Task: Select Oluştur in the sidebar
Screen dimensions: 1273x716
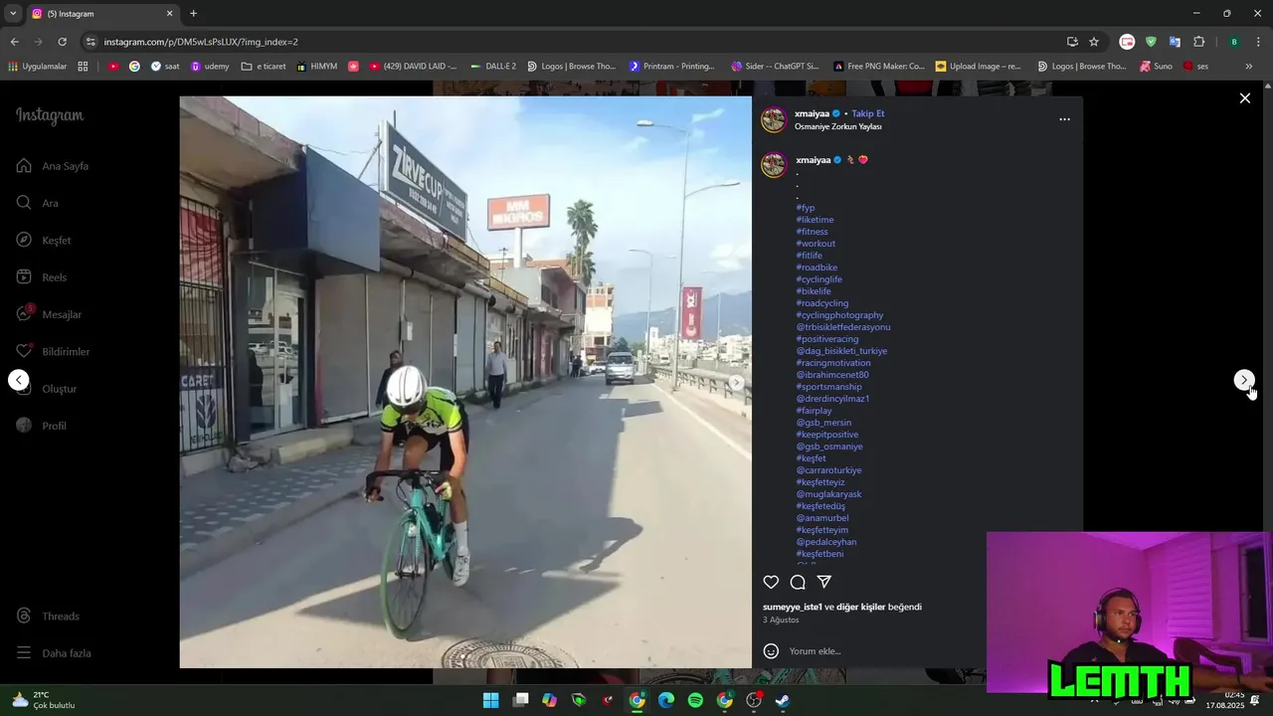Action: coord(47,389)
